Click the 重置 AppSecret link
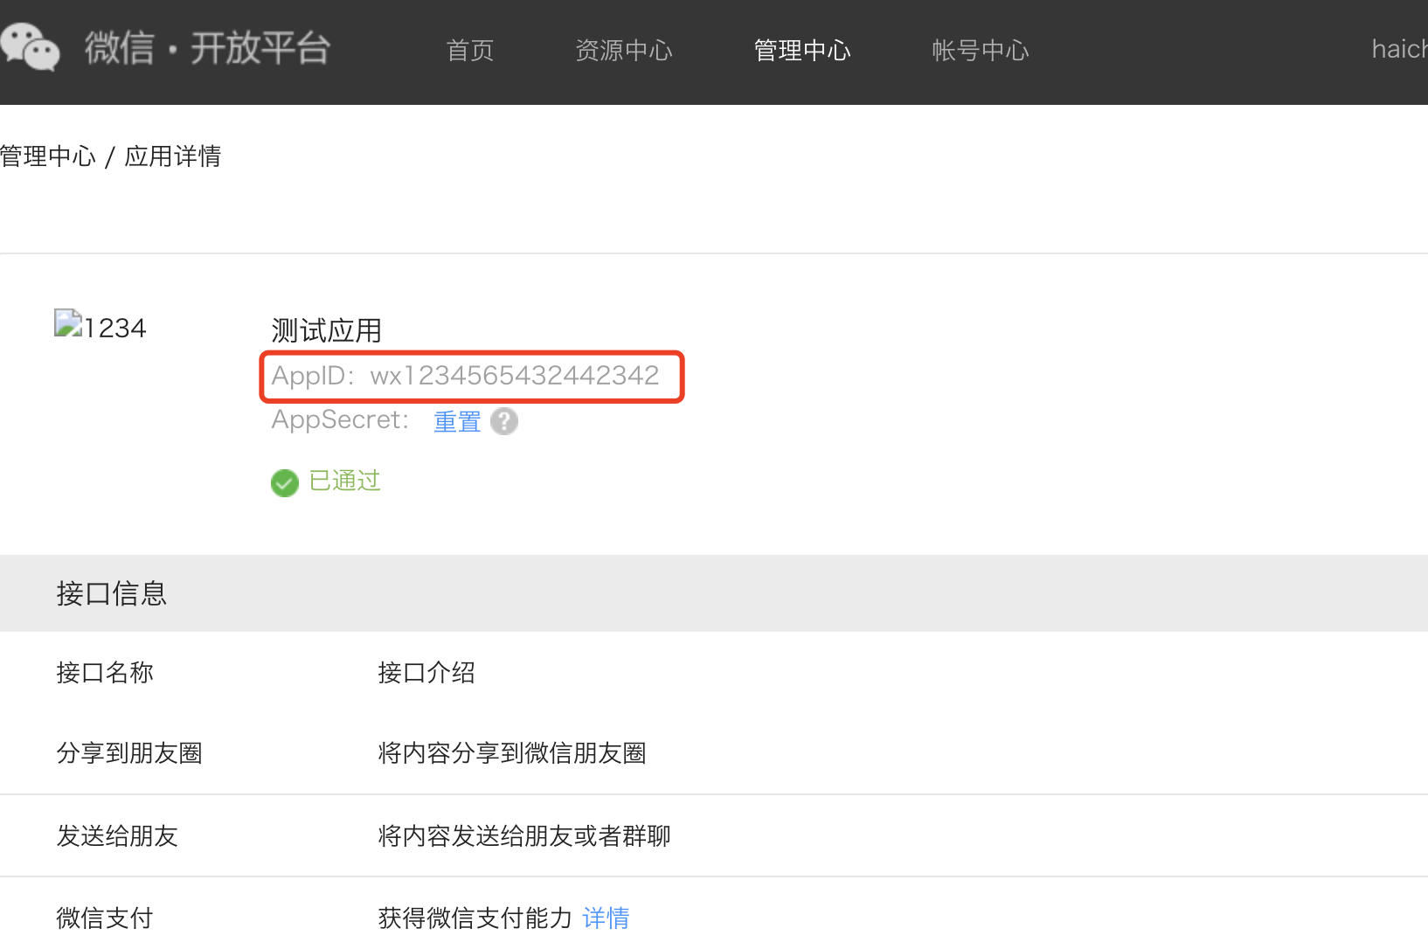Image resolution: width=1428 pixels, height=949 pixels. point(457,422)
